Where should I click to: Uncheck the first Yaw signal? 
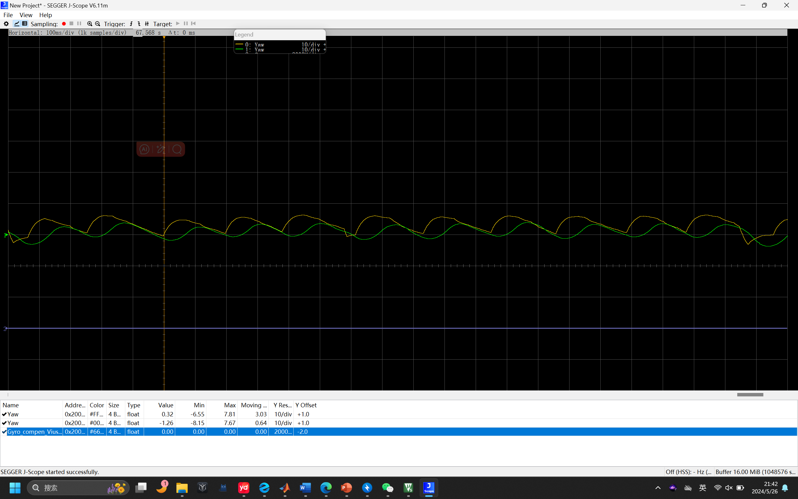click(x=4, y=414)
